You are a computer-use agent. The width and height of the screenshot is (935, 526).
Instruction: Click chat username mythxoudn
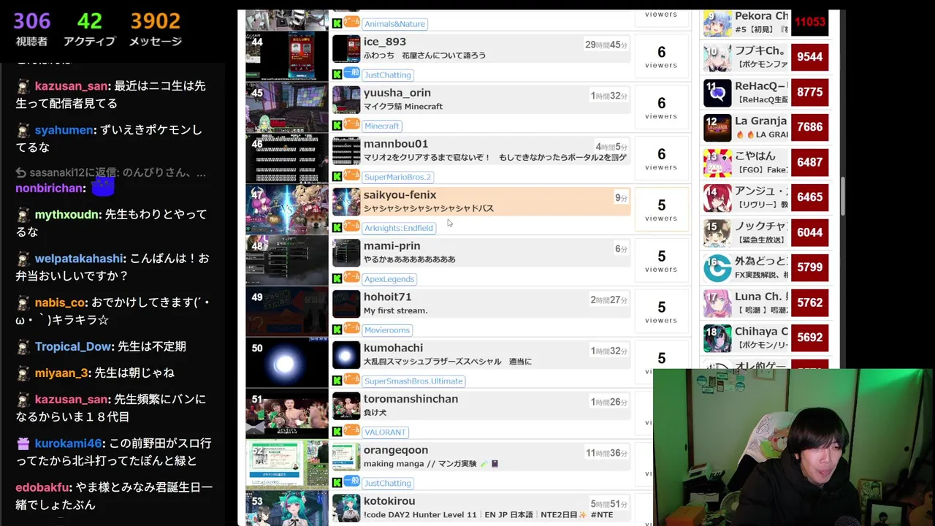tap(67, 215)
